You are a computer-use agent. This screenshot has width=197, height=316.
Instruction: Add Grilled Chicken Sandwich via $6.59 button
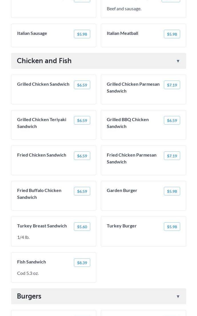pos(82,85)
